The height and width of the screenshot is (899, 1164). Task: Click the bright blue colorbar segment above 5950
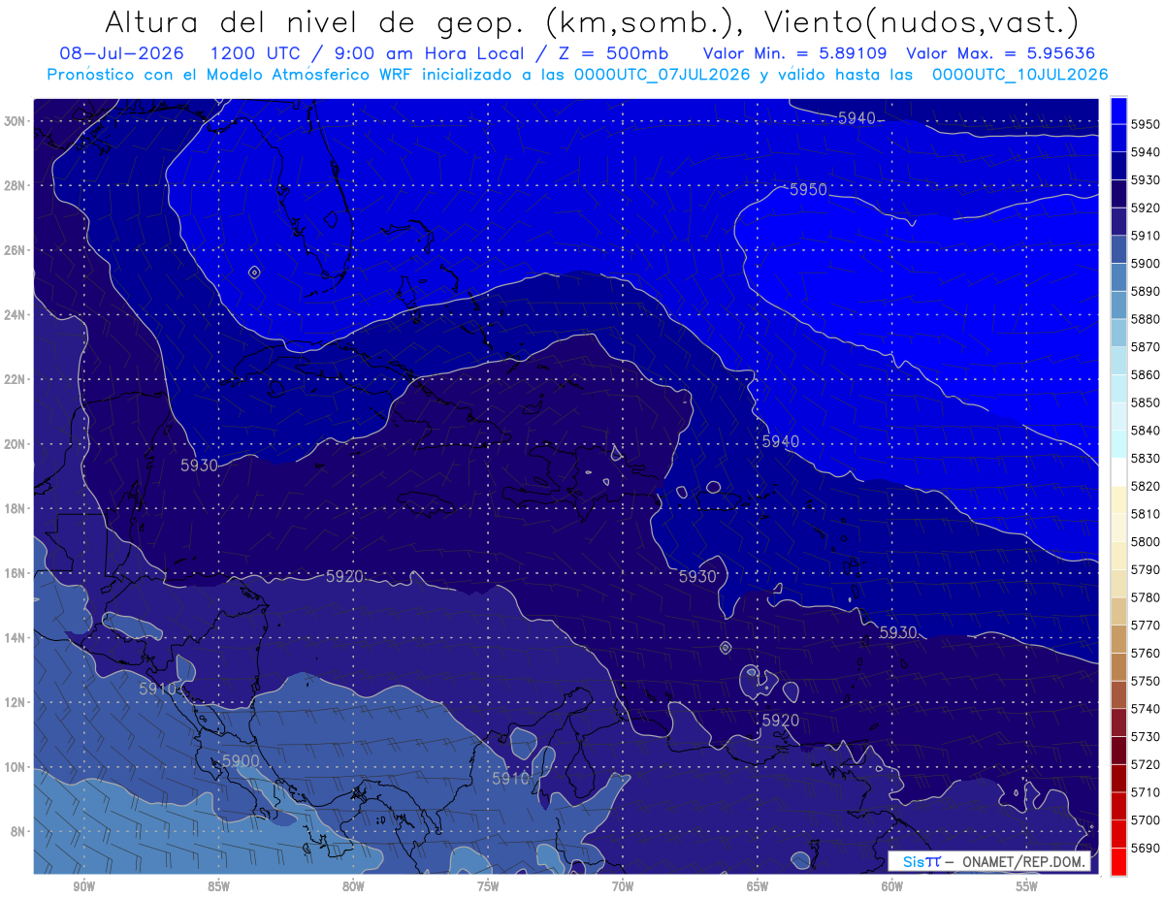[x=1118, y=111]
